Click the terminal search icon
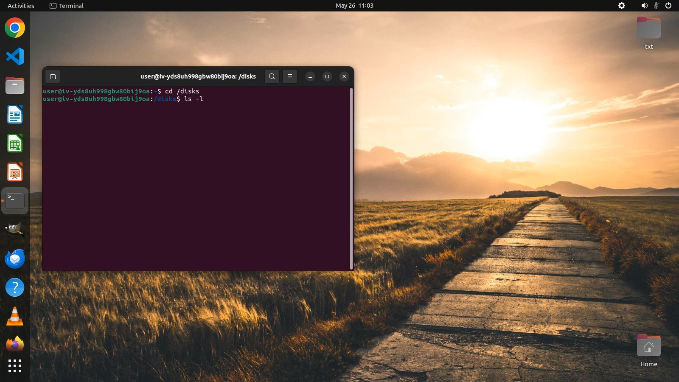 (272, 76)
